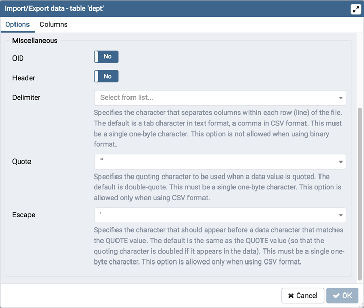Viewport: 364px width, 308px height.
Task: Click the expand dialog icon in title bar
Action: pos(355,9)
